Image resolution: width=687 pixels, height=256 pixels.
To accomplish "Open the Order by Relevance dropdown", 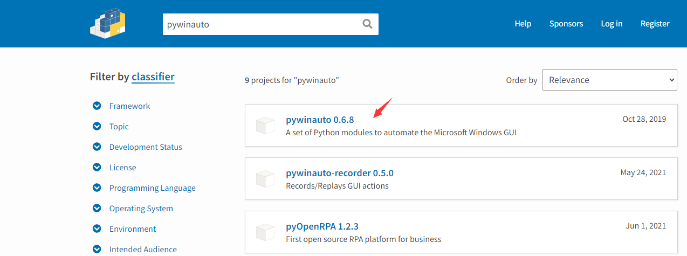I will (609, 80).
